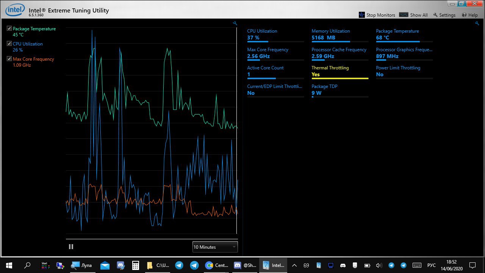
Task: Open the Windows Start menu
Action: coord(9,265)
